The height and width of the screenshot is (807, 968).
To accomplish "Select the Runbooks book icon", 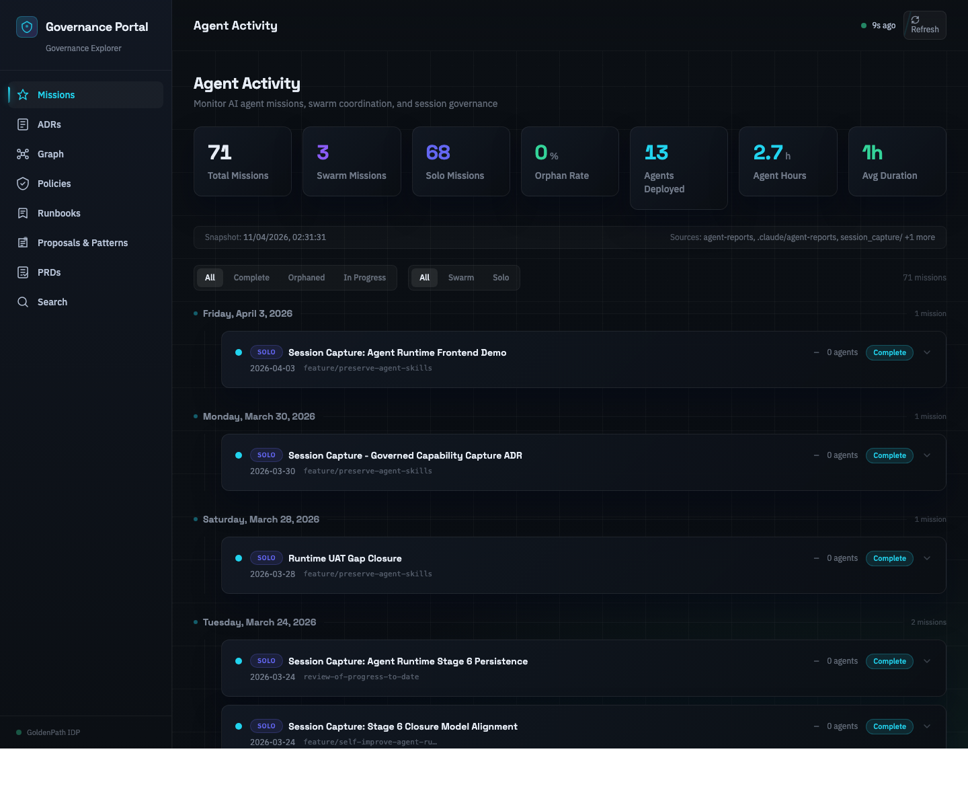I will tap(22, 213).
